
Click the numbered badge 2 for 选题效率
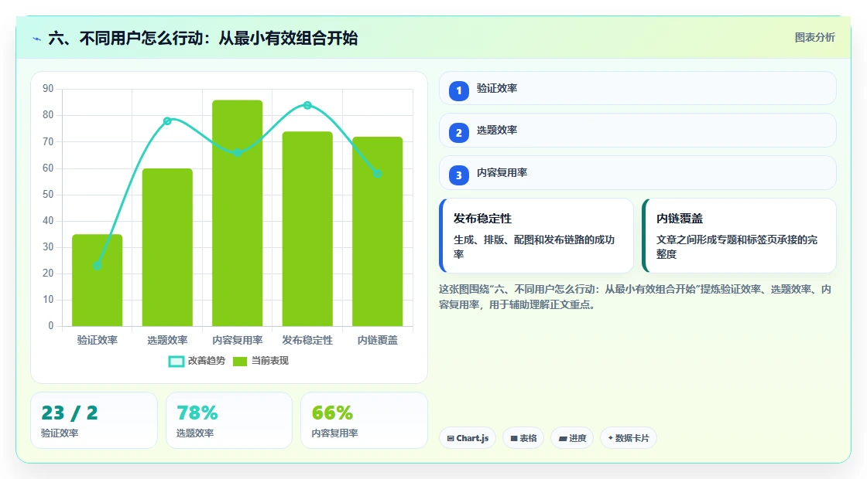pyautogui.click(x=458, y=133)
